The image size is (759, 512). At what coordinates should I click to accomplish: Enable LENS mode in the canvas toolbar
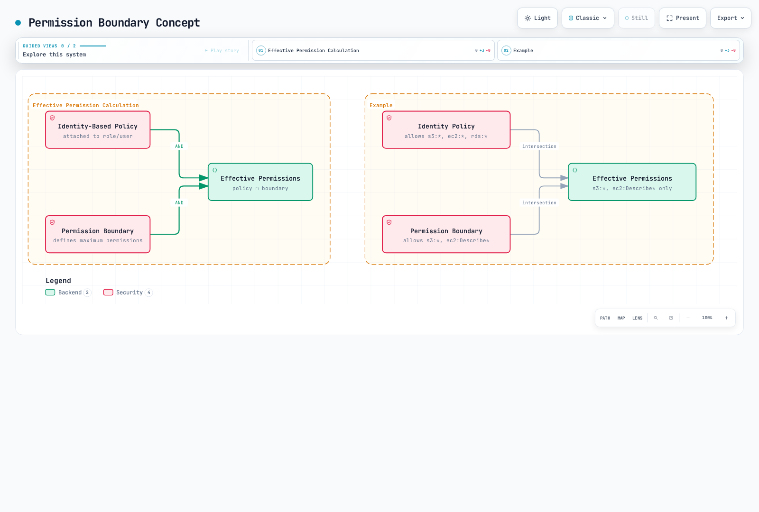point(637,318)
